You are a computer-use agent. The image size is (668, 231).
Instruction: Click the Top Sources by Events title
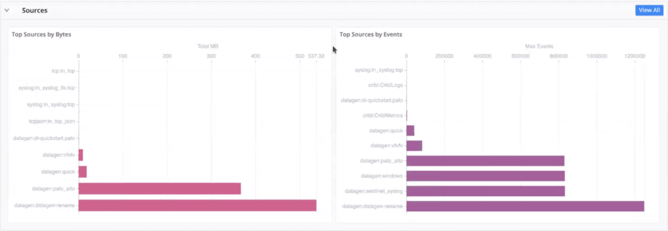pos(370,34)
